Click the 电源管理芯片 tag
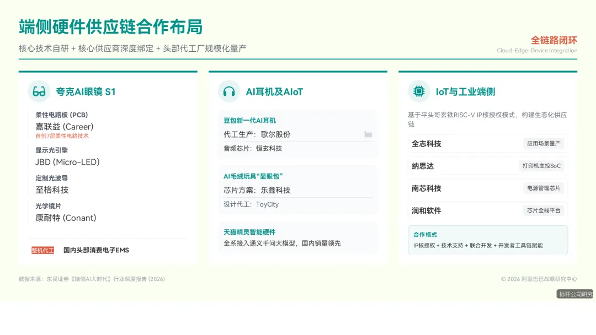Viewport: 596px width, 335px height. pos(544,188)
